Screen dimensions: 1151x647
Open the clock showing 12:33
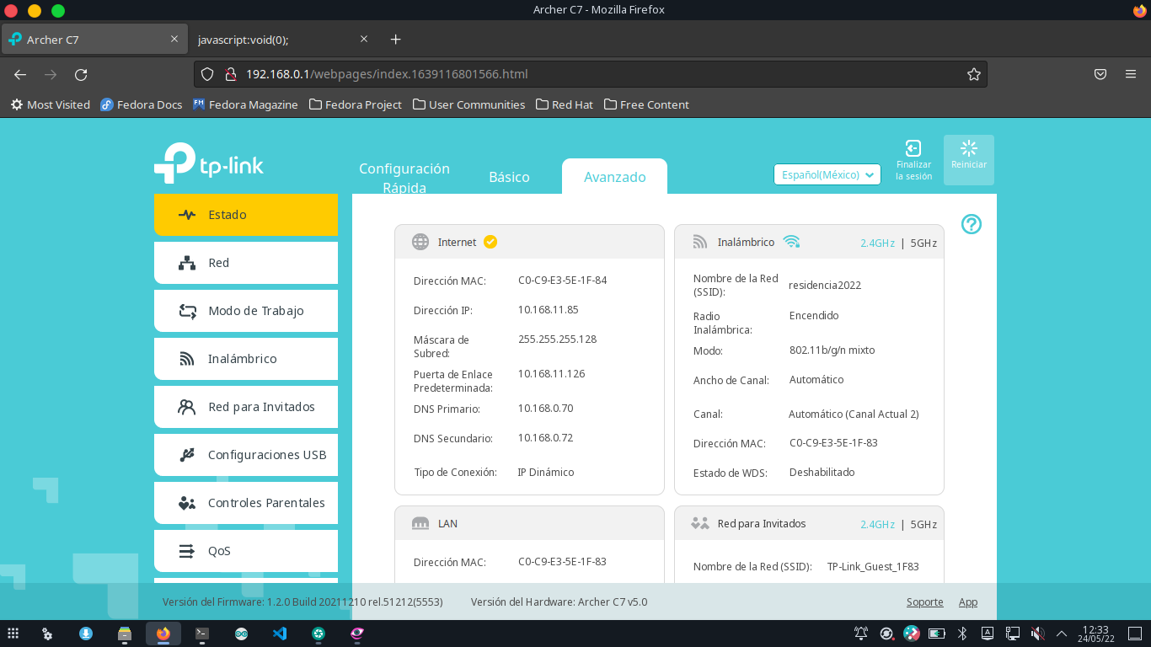click(1095, 634)
